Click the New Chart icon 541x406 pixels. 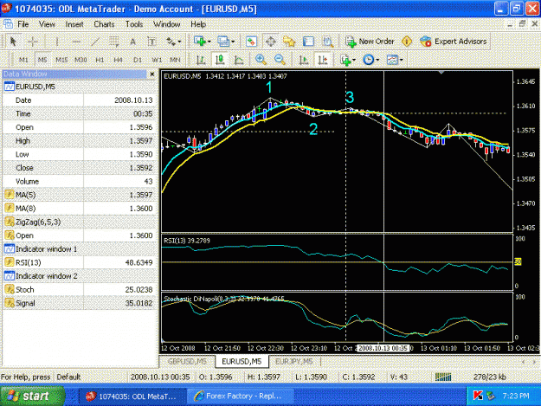click(200, 42)
